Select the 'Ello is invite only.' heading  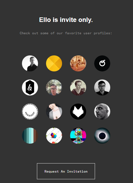(66, 20)
